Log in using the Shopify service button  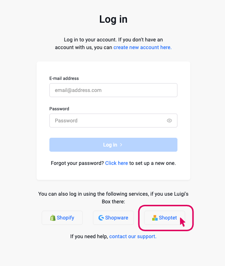pyautogui.click(x=62, y=218)
